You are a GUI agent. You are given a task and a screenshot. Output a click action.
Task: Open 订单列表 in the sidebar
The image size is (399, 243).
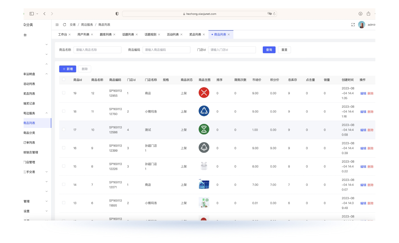coord(29,142)
